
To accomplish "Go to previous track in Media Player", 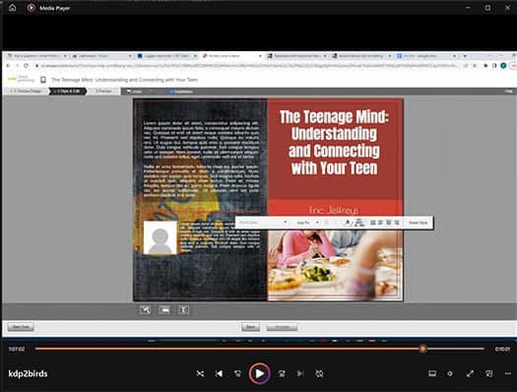I will [x=219, y=373].
